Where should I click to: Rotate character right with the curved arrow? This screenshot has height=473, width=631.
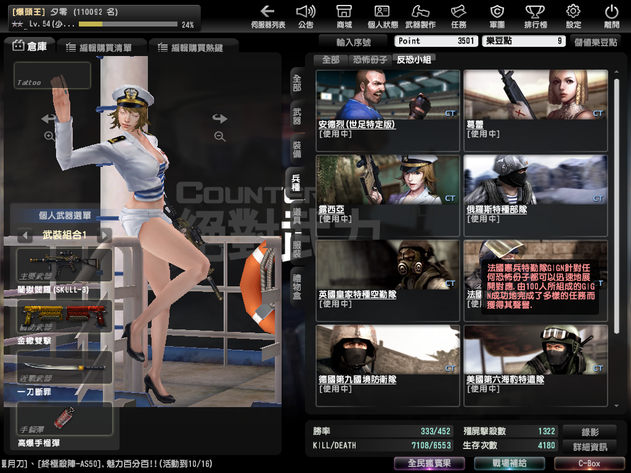point(220,118)
